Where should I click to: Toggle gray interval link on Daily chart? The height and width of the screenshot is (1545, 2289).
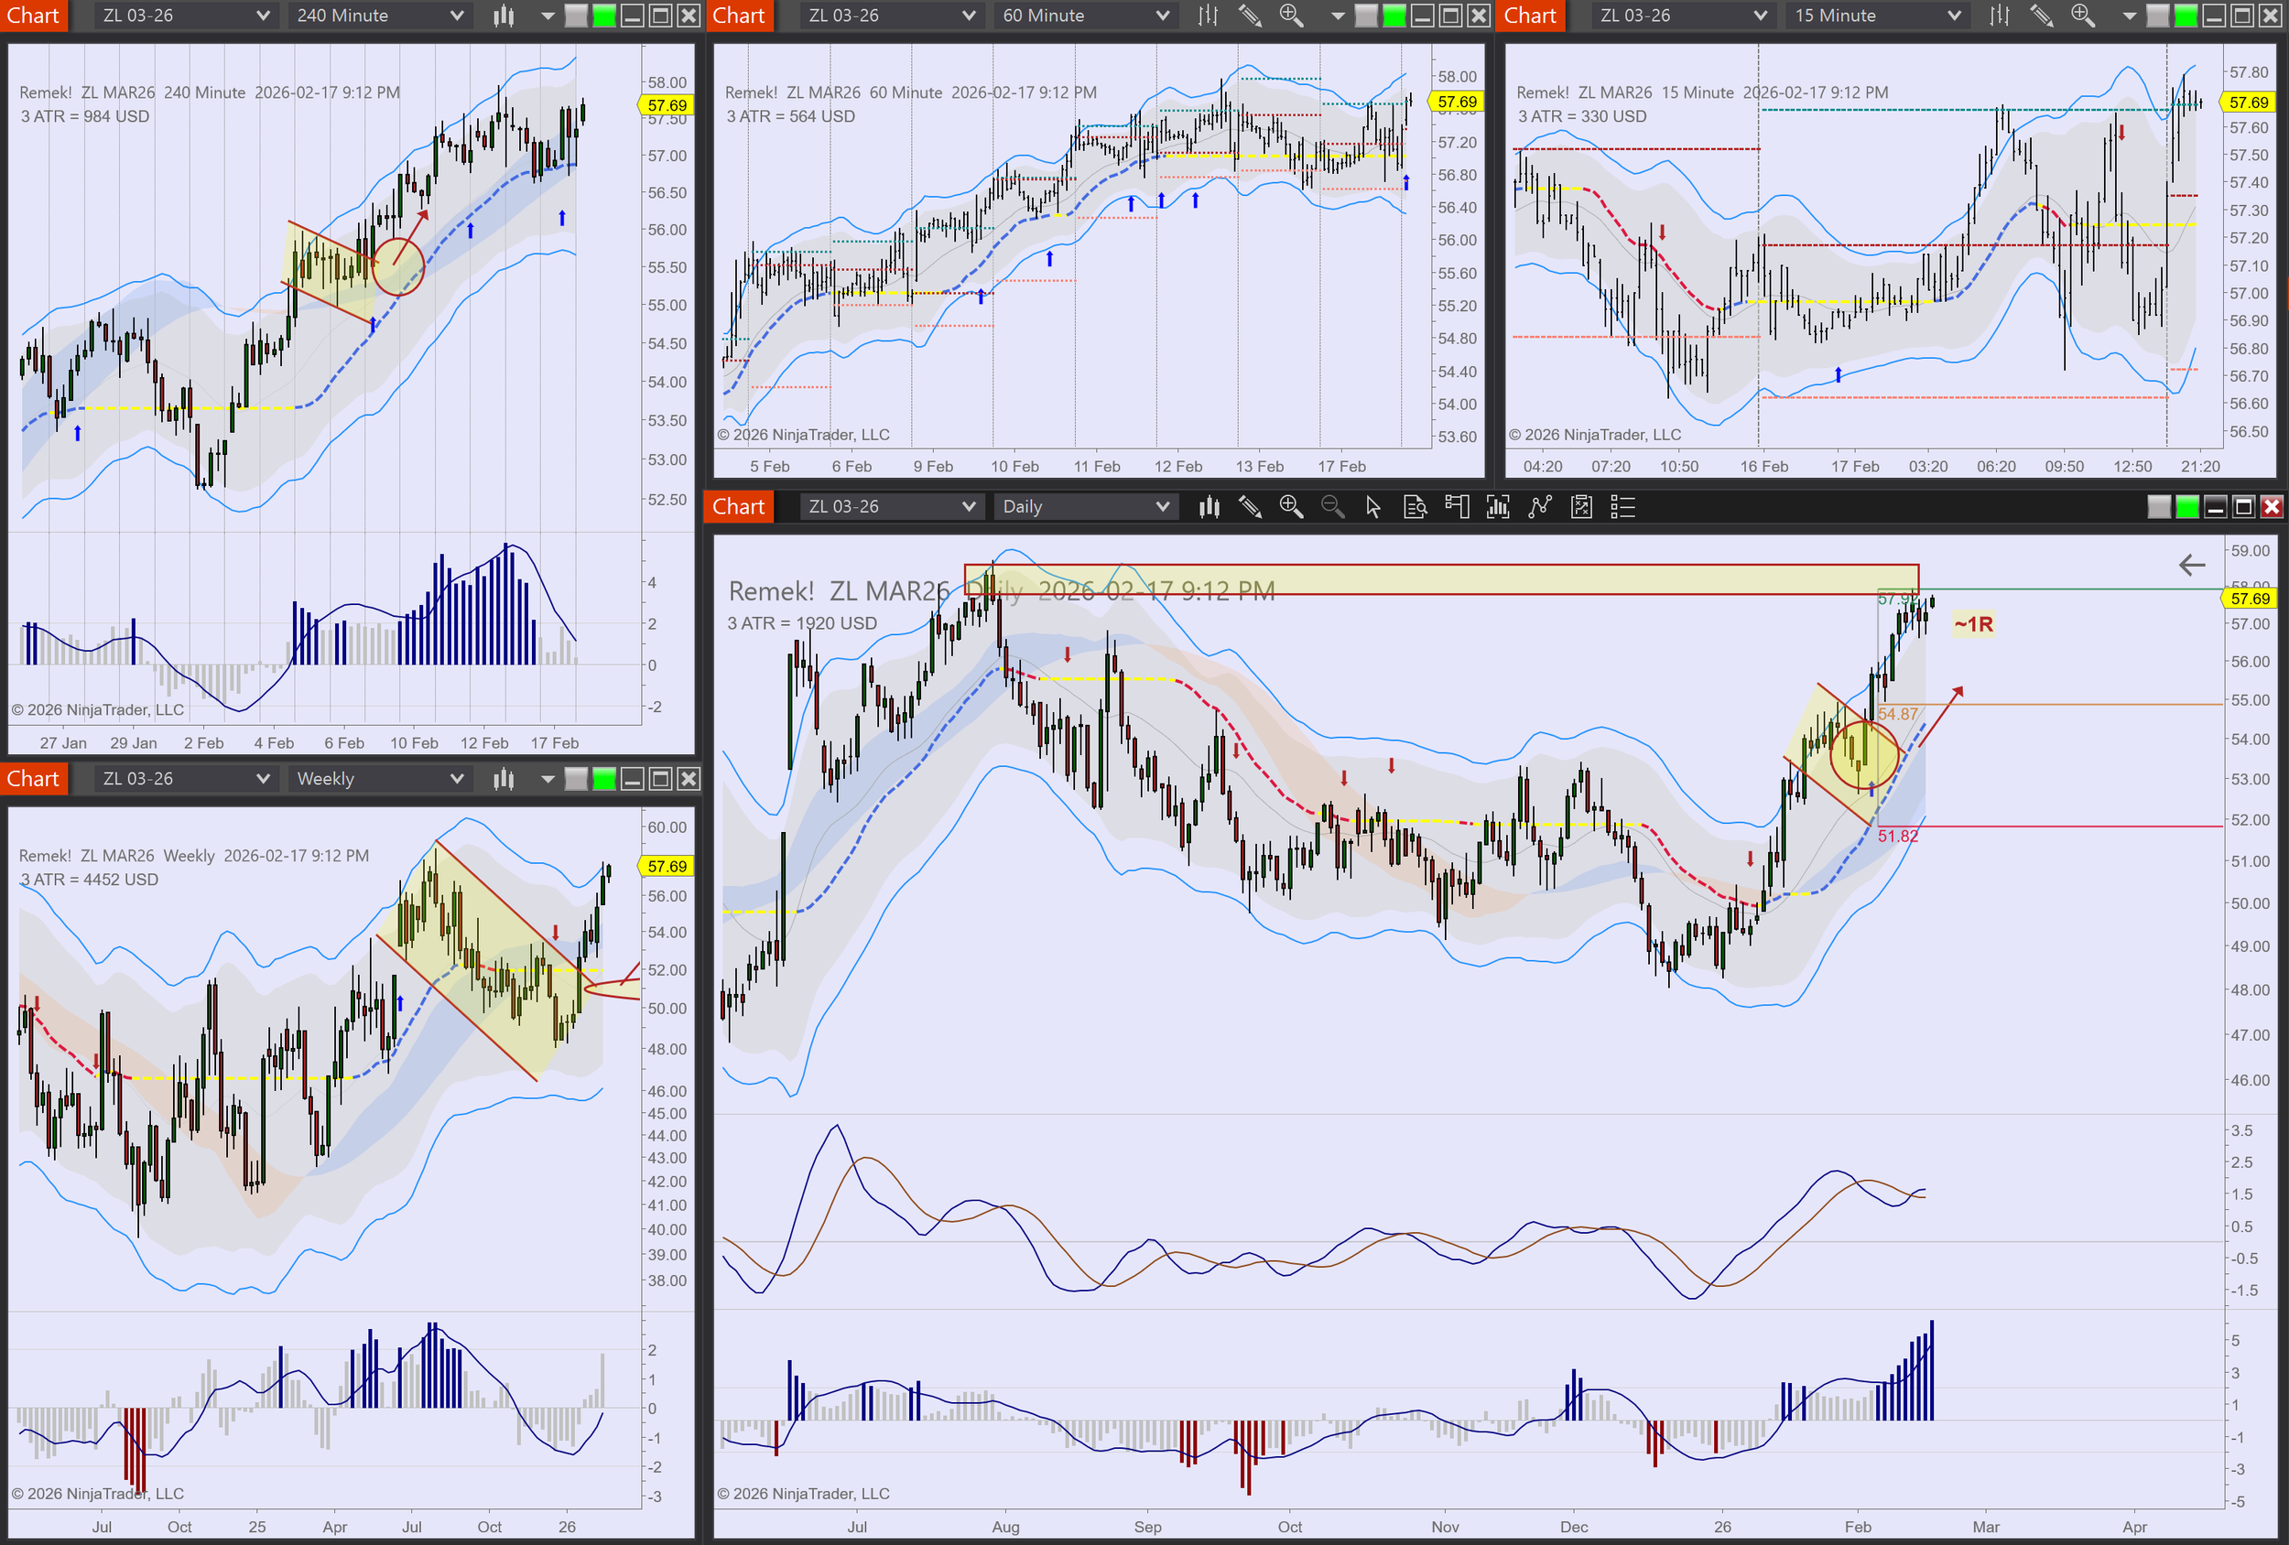[x=2158, y=507]
